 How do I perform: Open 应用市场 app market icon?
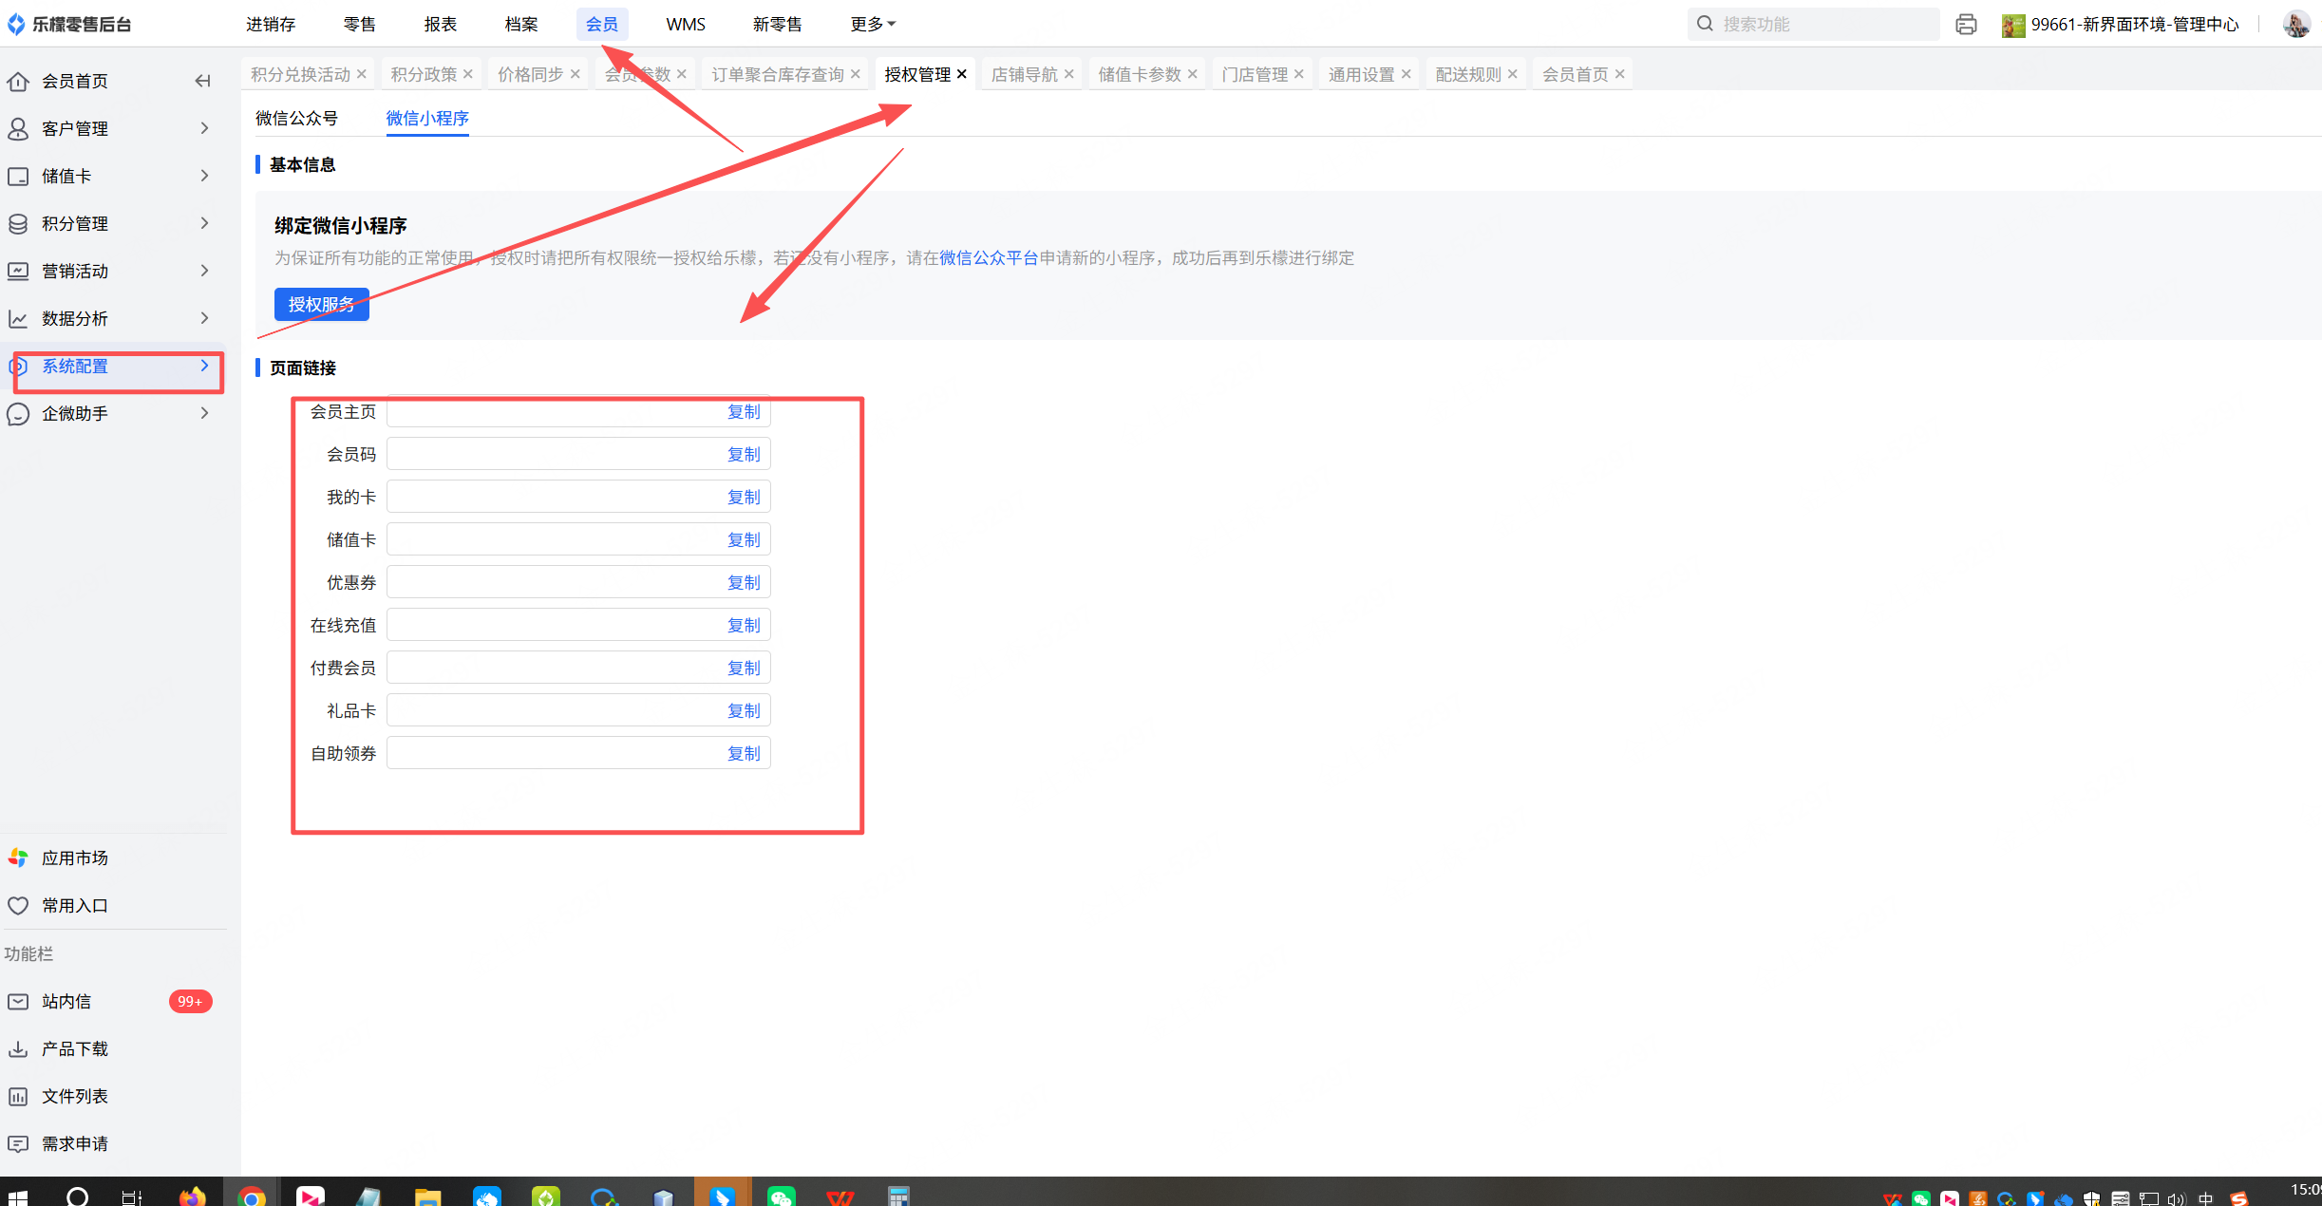click(18, 857)
